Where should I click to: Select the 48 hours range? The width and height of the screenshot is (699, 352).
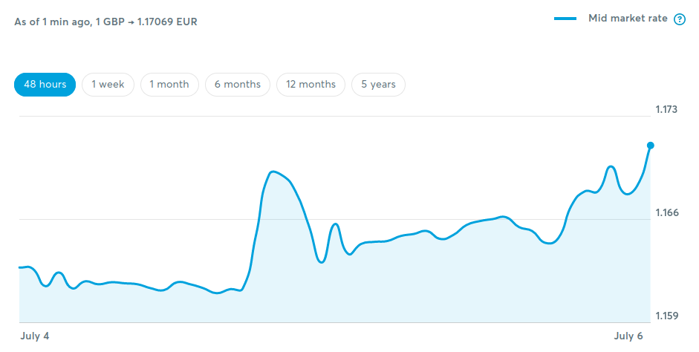coord(45,85)
